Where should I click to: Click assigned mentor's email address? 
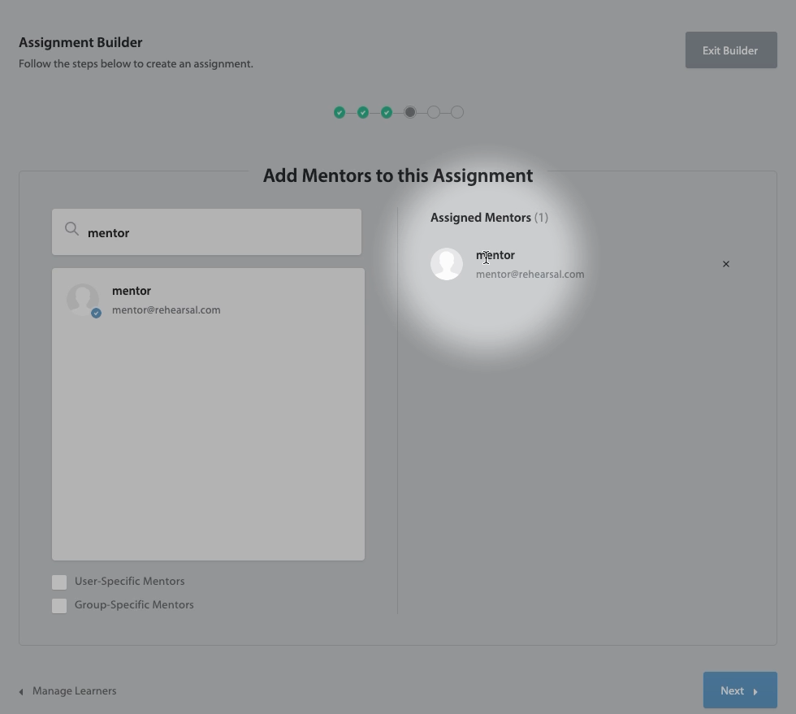pyautogui.click(x=530, y=274)
